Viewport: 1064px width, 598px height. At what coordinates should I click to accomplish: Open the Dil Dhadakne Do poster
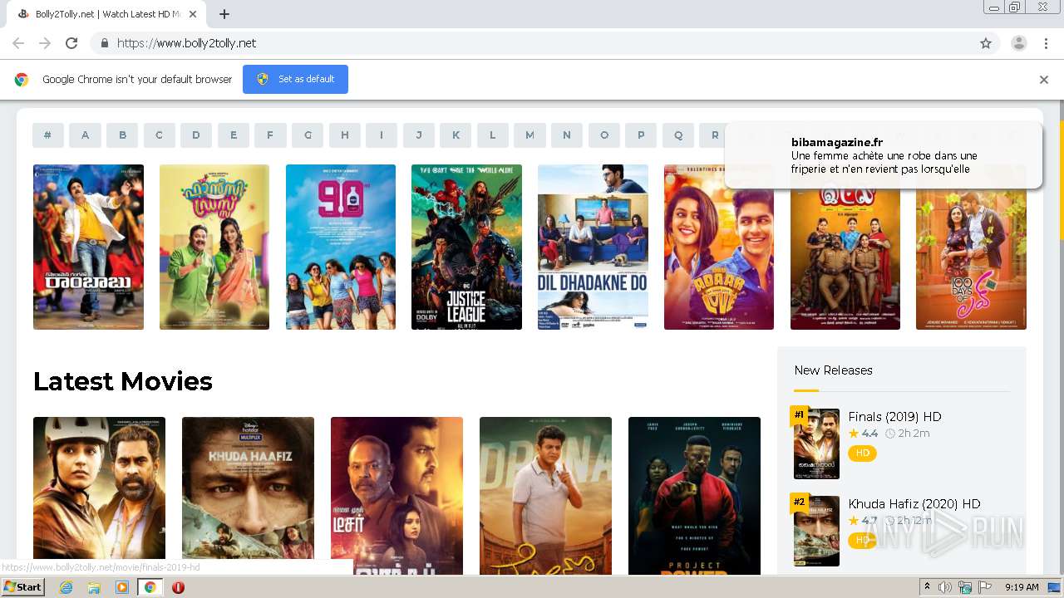tap(593, 247)
